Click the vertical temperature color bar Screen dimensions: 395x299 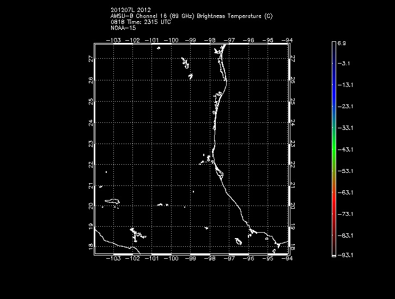(x=333, y=148)
